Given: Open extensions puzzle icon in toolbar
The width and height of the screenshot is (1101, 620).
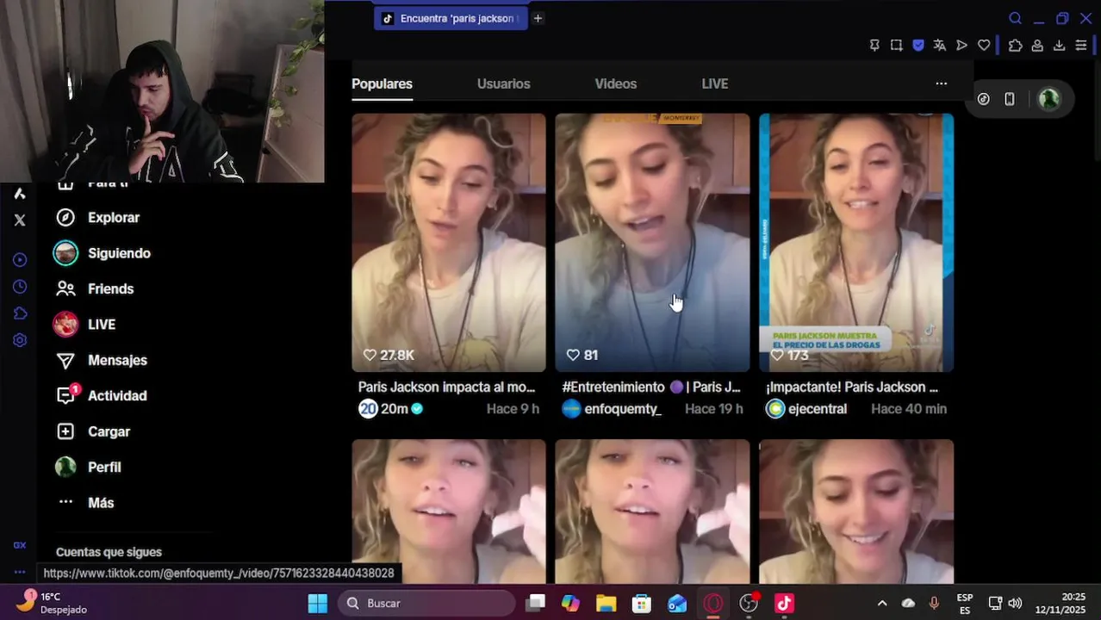Looking at the screenshot, I should (x=1015, y=46).
